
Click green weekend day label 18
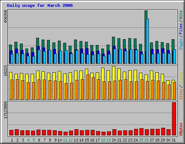click(103, 140)
